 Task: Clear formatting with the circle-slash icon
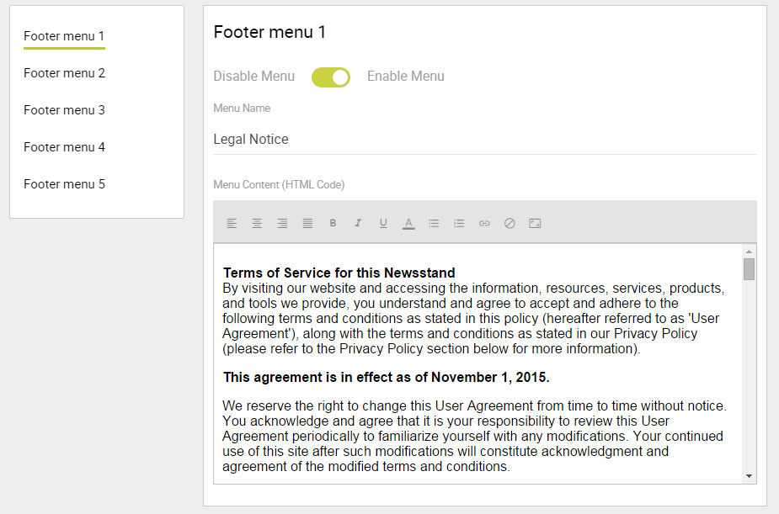pyautogui.click(x=510, y=223)
